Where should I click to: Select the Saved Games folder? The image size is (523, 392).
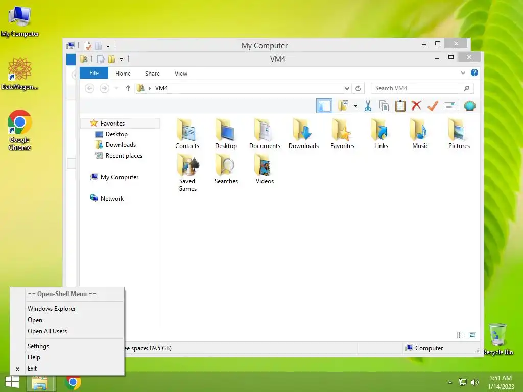pos(187,173)
